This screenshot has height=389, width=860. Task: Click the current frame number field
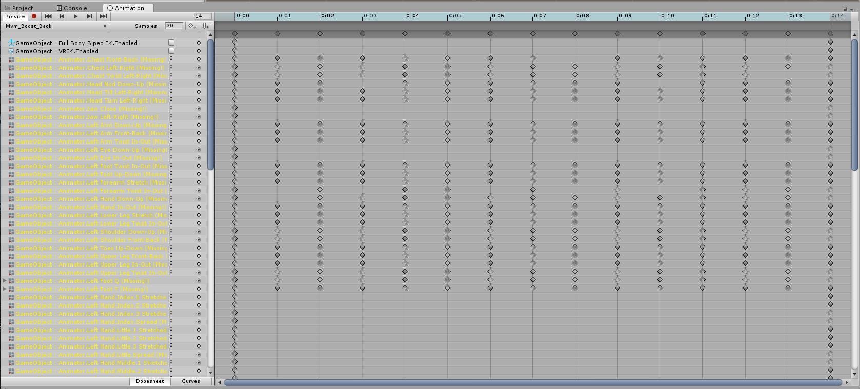[x=202, y=16]
